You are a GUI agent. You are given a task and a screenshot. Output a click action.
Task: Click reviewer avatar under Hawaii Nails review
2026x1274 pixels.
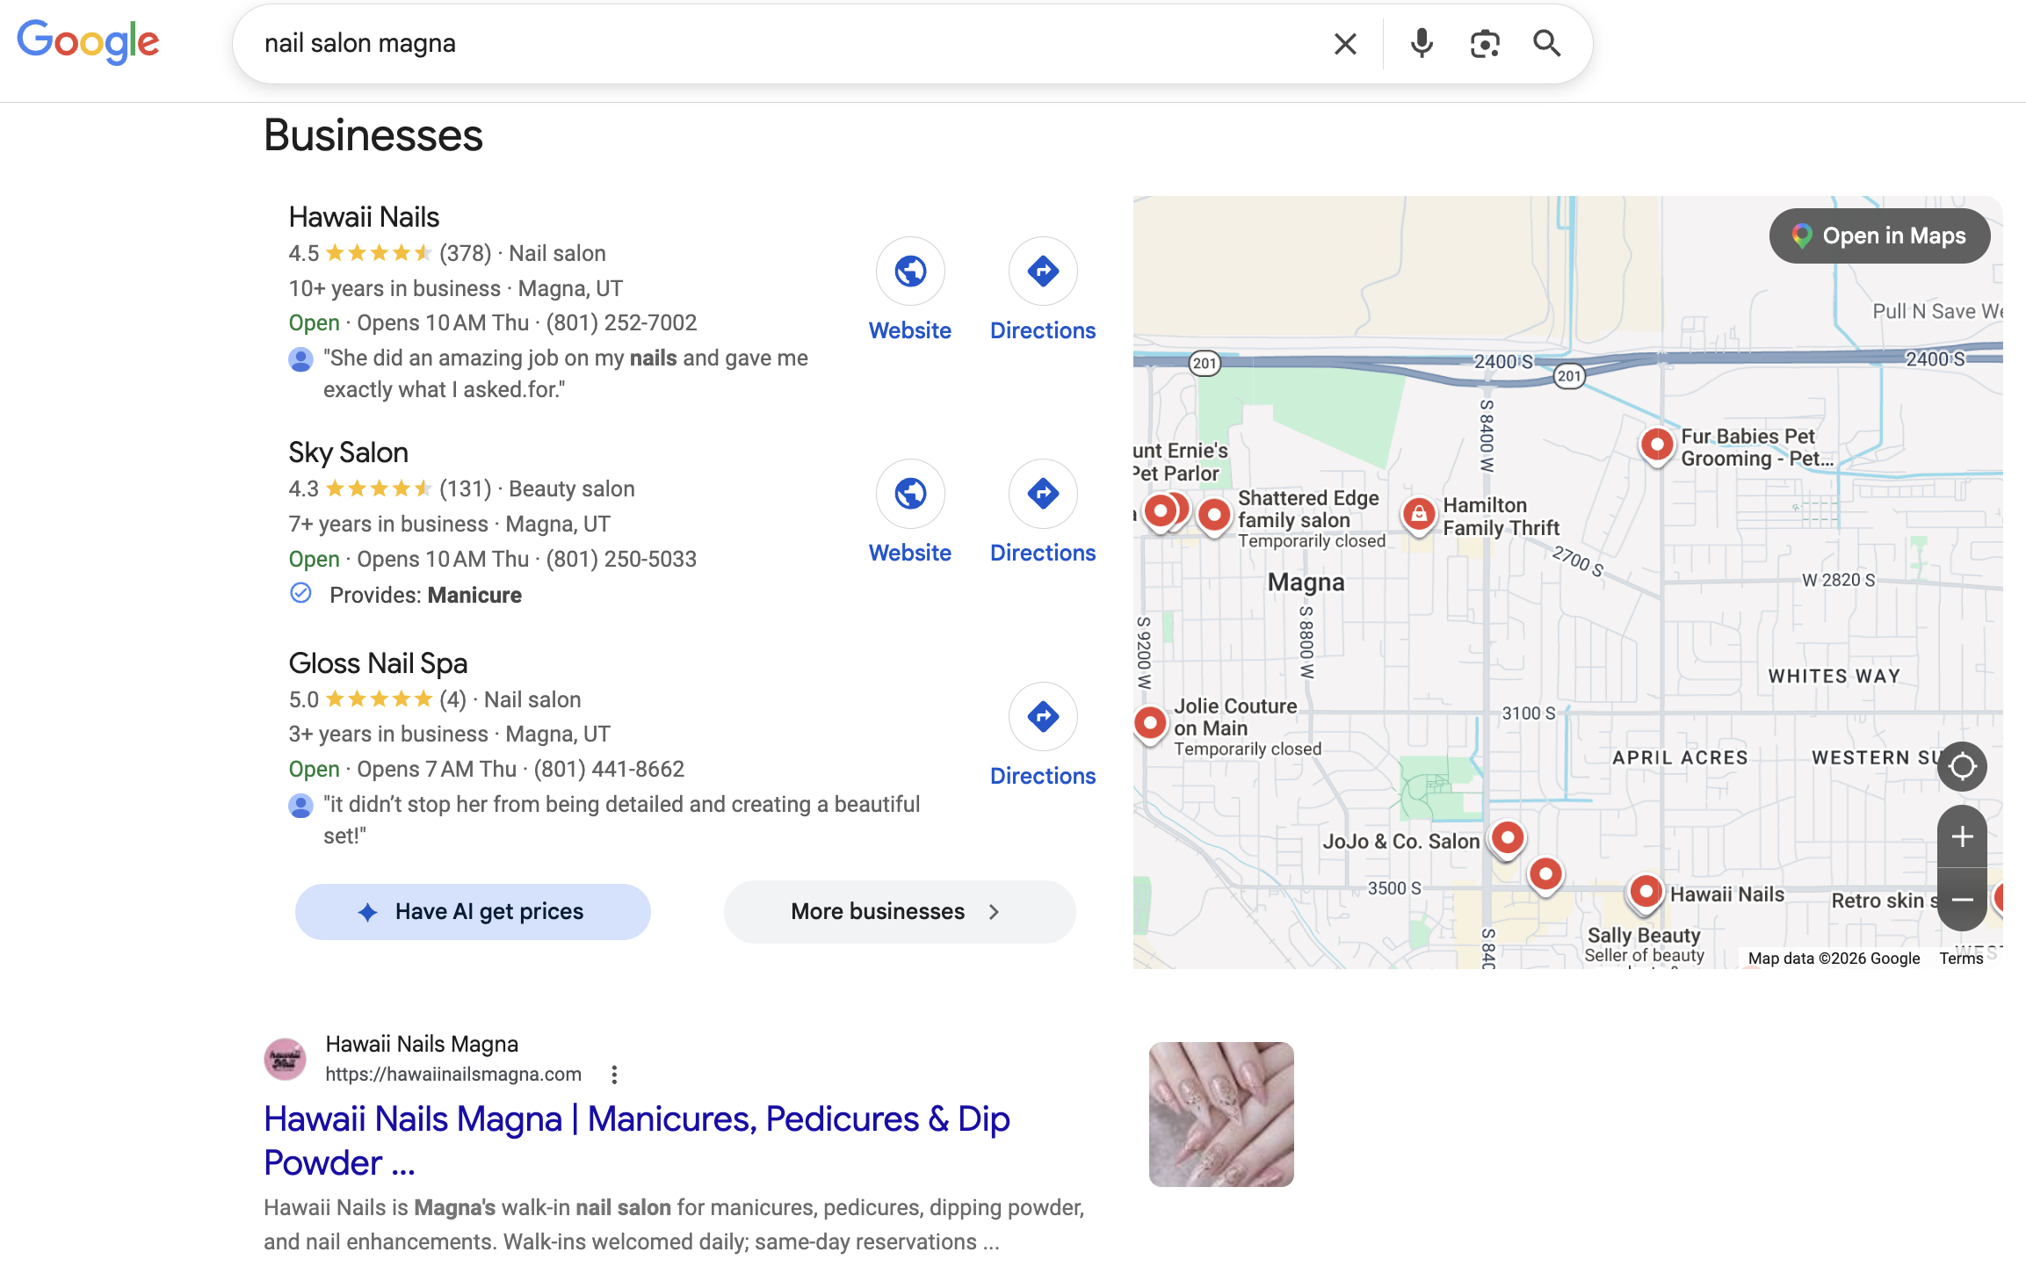[300, 359]
